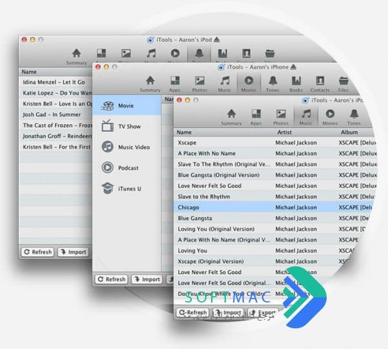Sort by the Artist column header
Image resolution: width=388 pixels, height=349 pixels.
pos(284,132)
